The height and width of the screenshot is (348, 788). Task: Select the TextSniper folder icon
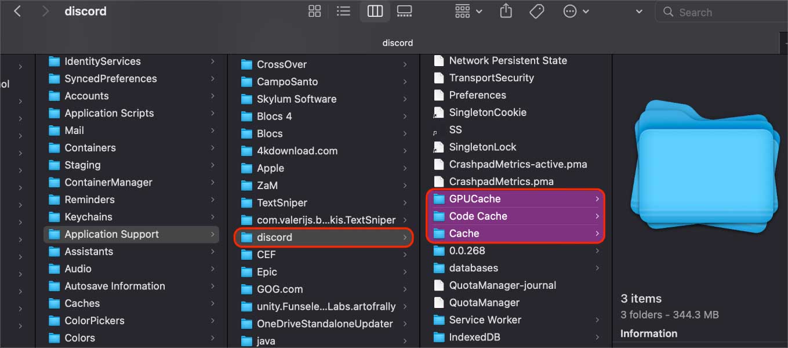[247, 203]
